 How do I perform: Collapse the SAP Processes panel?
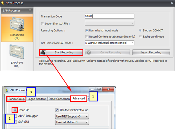(30, 10)
